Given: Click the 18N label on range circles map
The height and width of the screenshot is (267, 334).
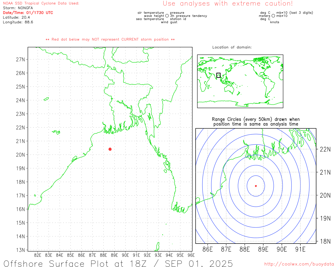Looking at the screenshot, I should (325, 241).
